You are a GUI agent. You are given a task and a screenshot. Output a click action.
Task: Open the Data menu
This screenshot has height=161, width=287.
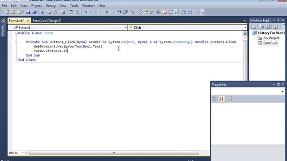63,6
